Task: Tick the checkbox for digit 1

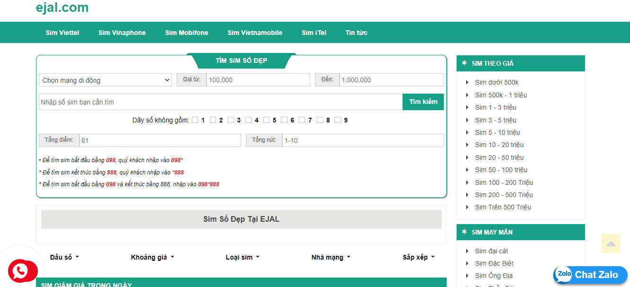Action: pos(195,120)
